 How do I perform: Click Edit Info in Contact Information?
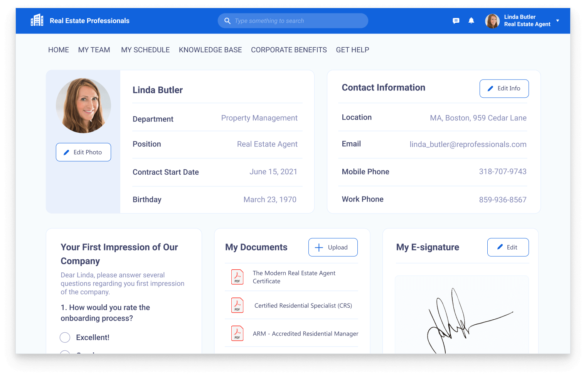(x=504, y=88)
